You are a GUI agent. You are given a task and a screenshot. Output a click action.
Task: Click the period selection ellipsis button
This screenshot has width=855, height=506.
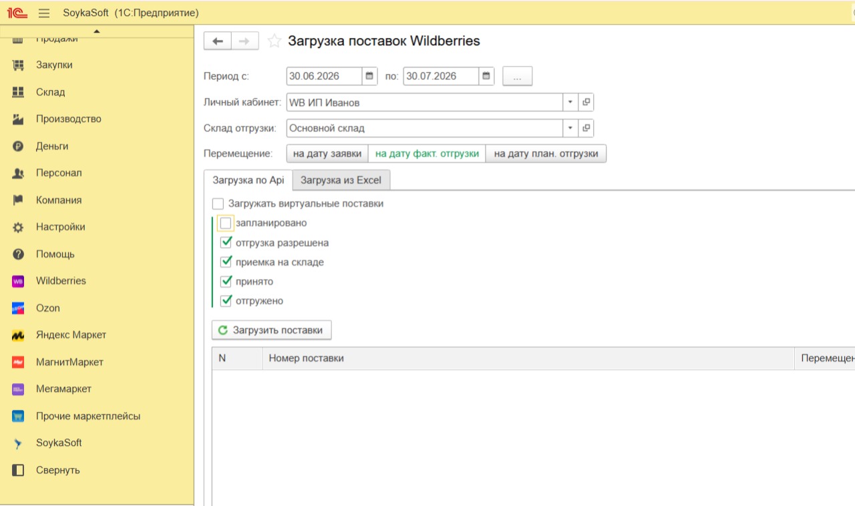(x=517, y=76)
